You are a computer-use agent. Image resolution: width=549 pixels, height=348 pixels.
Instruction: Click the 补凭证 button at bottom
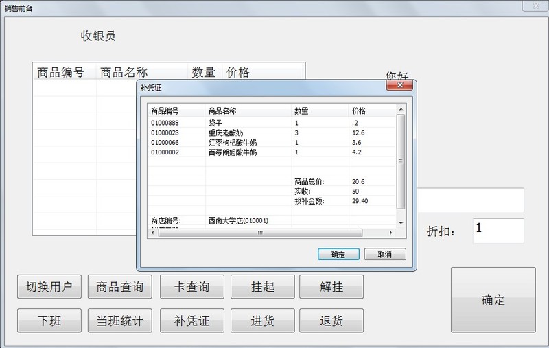[192, 321]
